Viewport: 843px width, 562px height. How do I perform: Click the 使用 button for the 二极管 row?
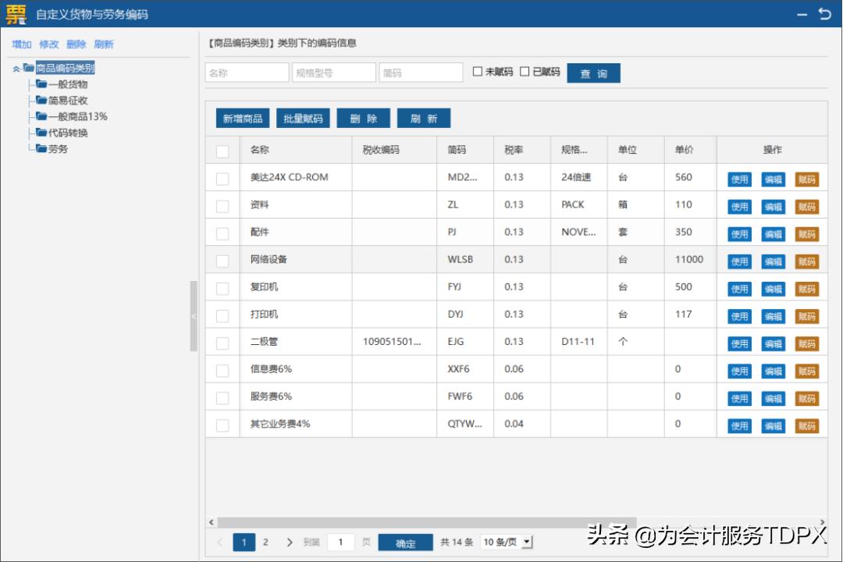point(738,343)
